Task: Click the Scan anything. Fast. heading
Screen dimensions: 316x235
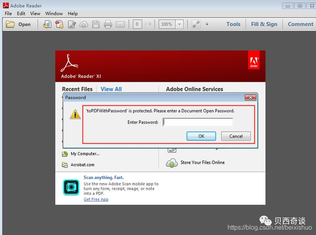Action: pyautogui.click(x=103, y=177)
